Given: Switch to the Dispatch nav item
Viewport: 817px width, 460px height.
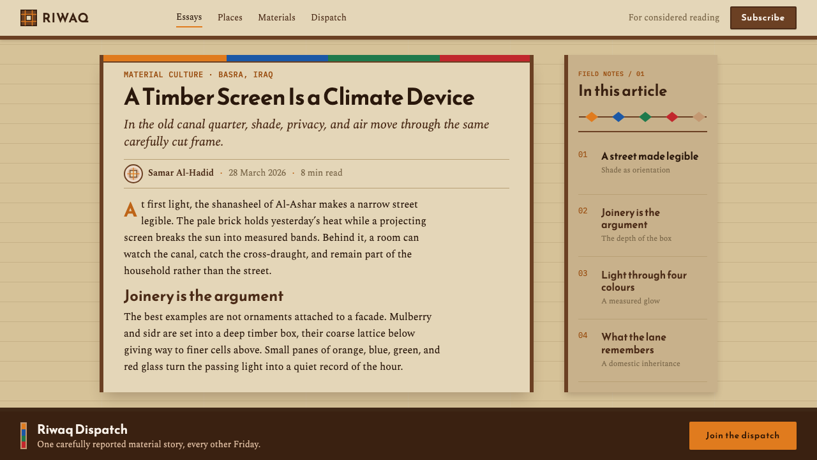Looking at the screenshot, I should (329, 18).
